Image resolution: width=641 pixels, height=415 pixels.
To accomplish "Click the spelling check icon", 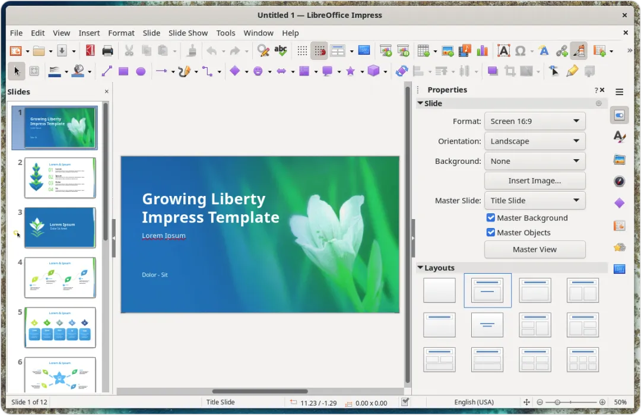I will pos(280,51).
